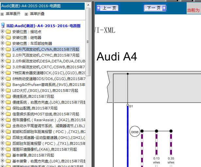The width and height of the screenshot is (201, 167).
Task: Select tree item 便捷系统,自2015年7月起
Action: click(x=33, y=96)
